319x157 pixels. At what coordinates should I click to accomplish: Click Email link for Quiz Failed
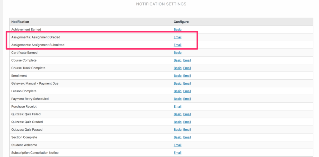pos(187,114)
